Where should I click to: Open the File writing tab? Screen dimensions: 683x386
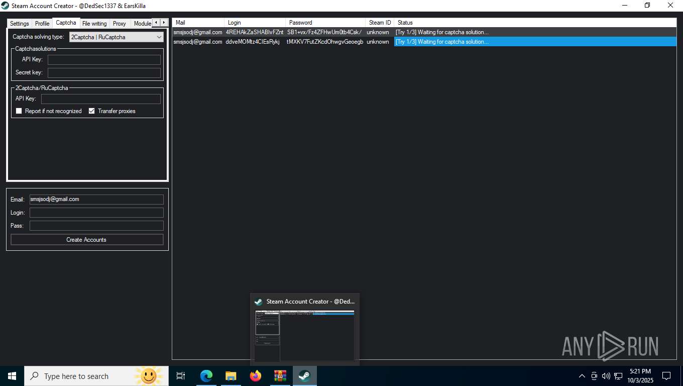pos(94,23)
